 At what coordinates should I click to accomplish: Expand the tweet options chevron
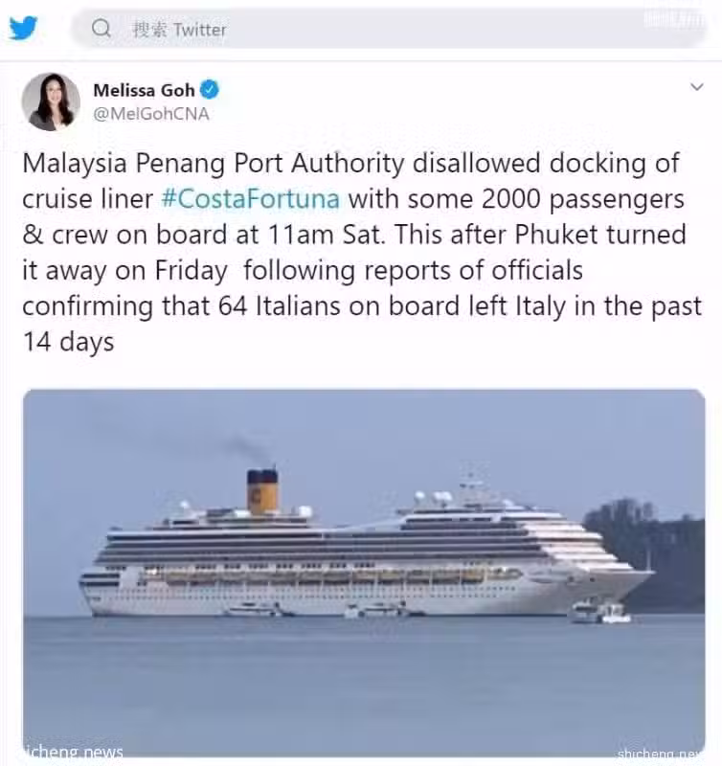(x=696, y=87)
